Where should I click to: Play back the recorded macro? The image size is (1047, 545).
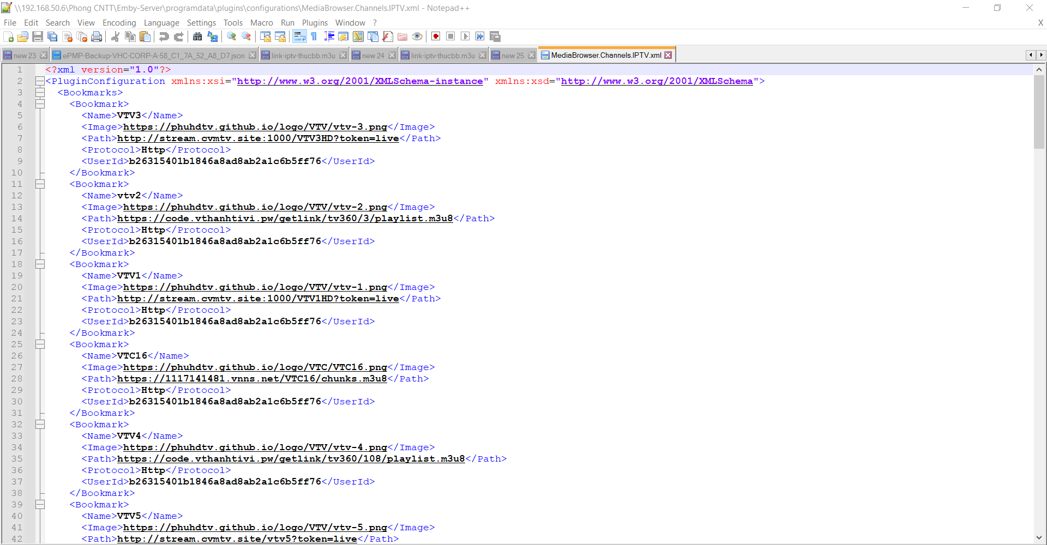click(x=465, y=37)
